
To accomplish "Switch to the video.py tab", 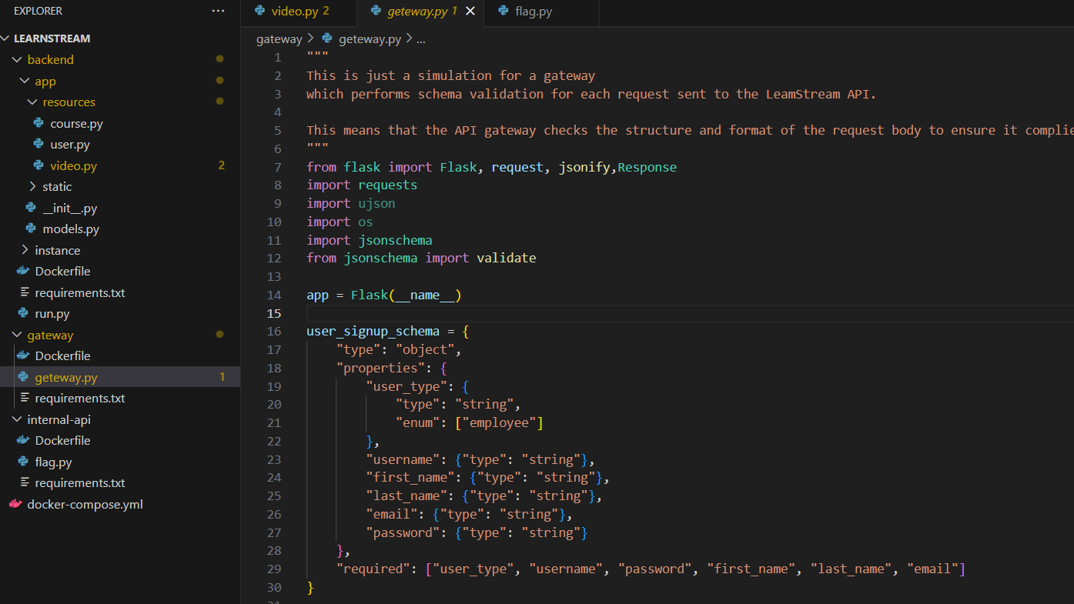I will (x=299, y=13).
